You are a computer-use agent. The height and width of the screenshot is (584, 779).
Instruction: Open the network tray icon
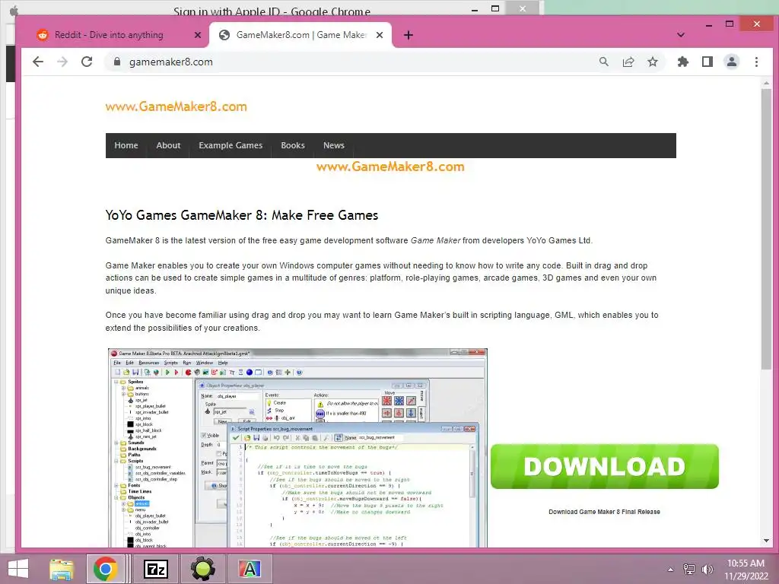click(689, 569)
